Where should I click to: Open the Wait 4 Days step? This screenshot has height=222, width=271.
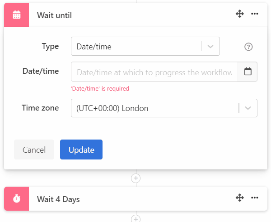tap(59, 199)
